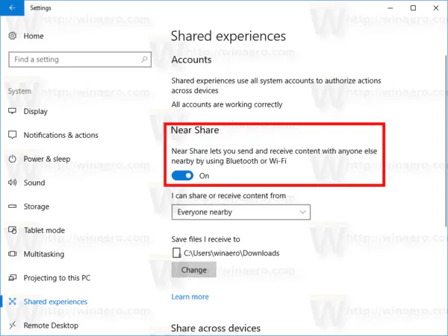Open Multitasking settings page

point(44,254)
